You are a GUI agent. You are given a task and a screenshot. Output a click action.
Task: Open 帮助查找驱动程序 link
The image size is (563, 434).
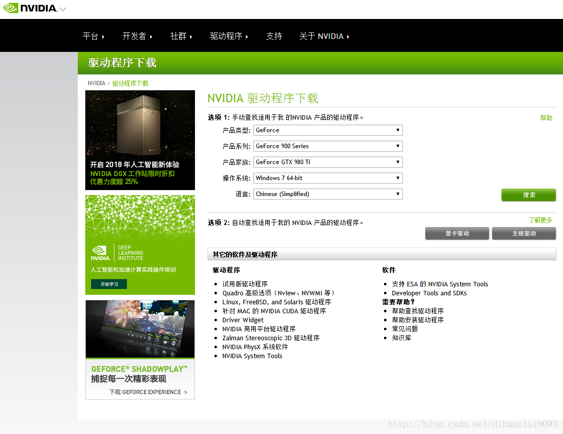click(417, 311)
